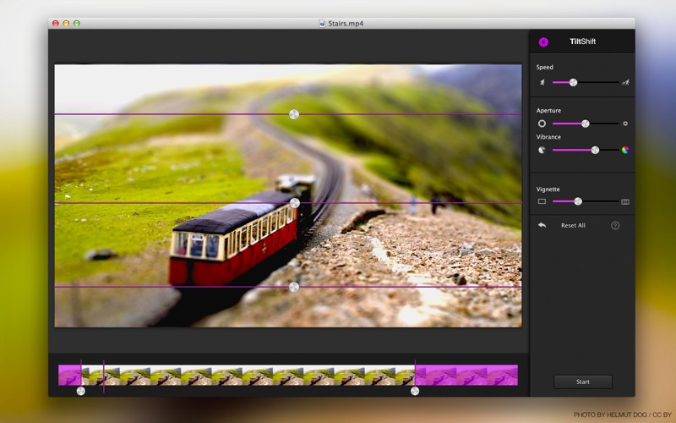Click the timeline trim end handle
The height and width of the screenshot is (423, 676).
coord(415,391)
